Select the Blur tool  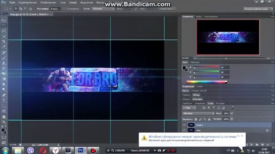point(4,84)
